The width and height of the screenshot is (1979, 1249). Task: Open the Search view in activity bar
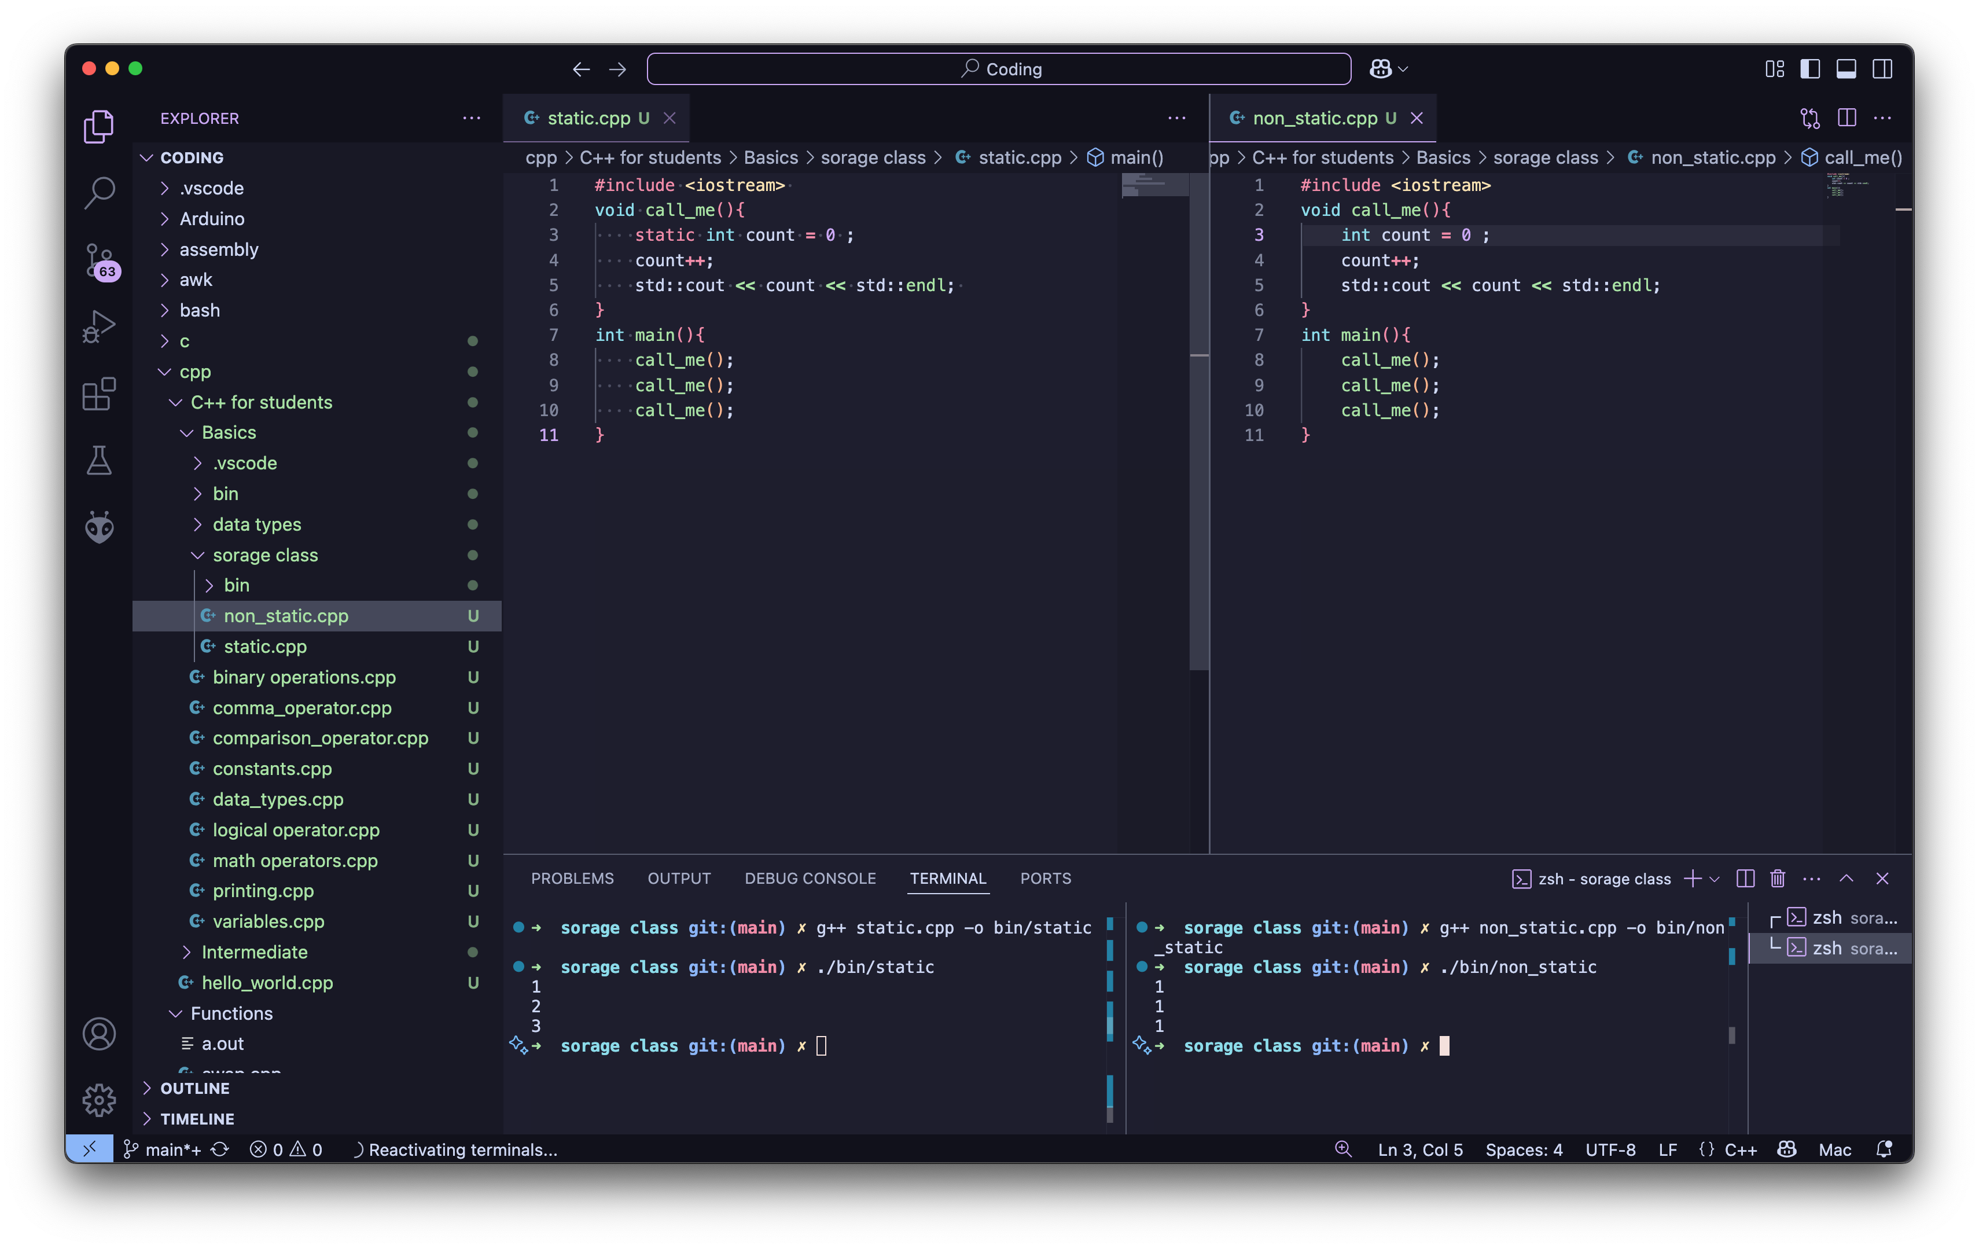coord(100,193)
